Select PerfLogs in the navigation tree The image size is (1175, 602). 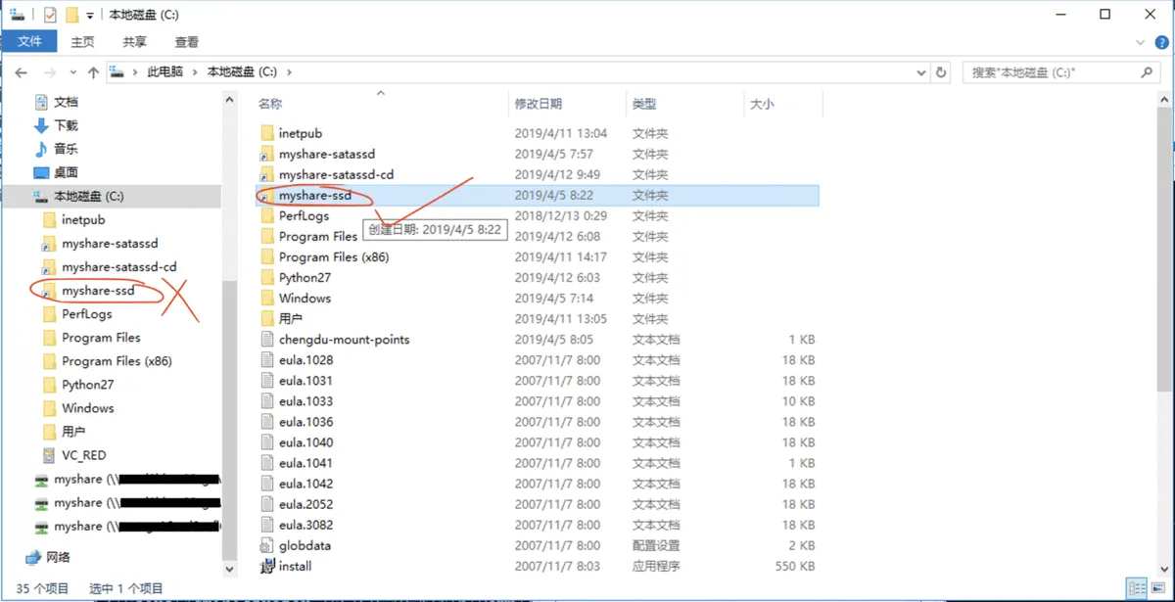tap(86, 314)
